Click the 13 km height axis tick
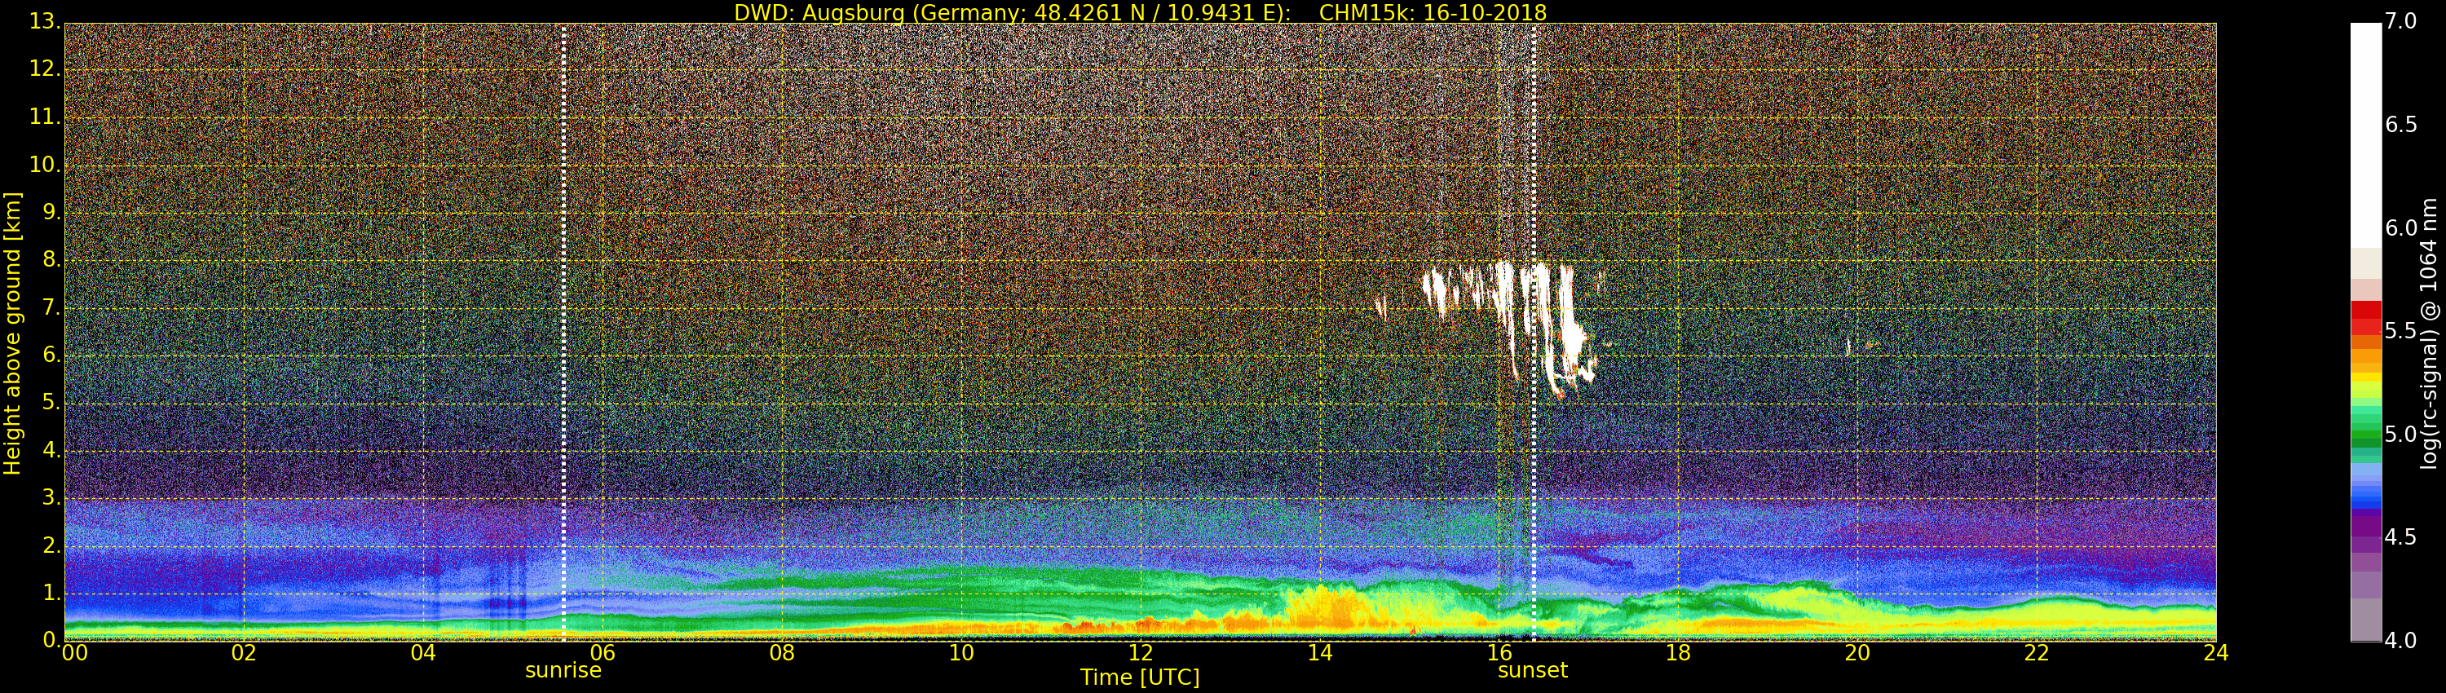This screenshot has width=2446, height=693. pos(42,21)
